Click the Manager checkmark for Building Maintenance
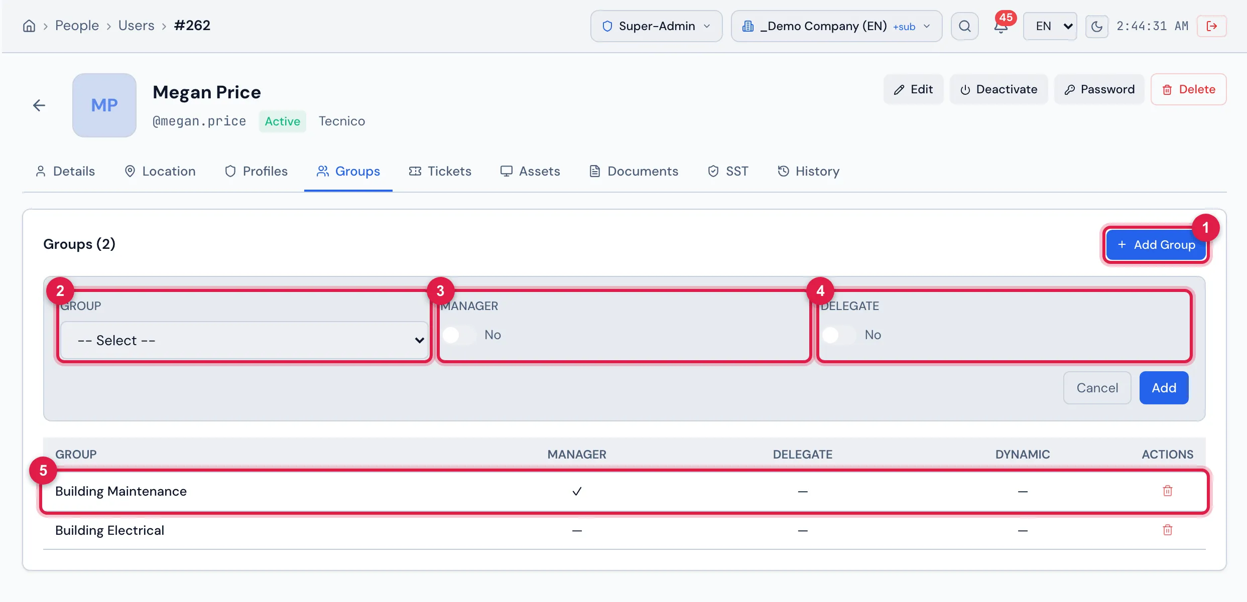Screen dimensions: 1247x602 [577, 491]
